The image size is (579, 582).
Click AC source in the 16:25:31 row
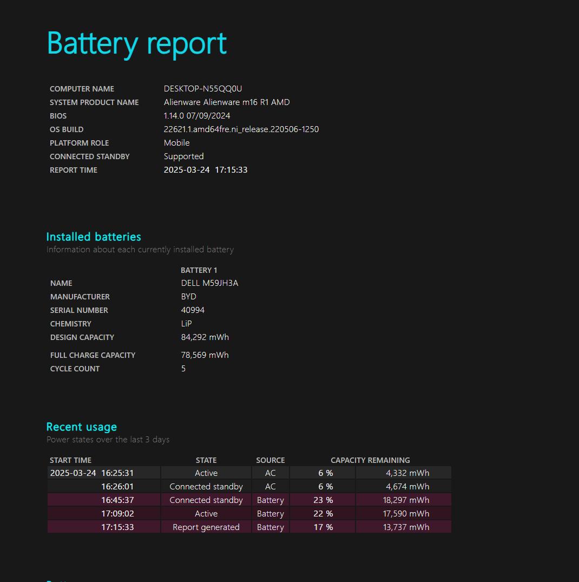[271, 473]
